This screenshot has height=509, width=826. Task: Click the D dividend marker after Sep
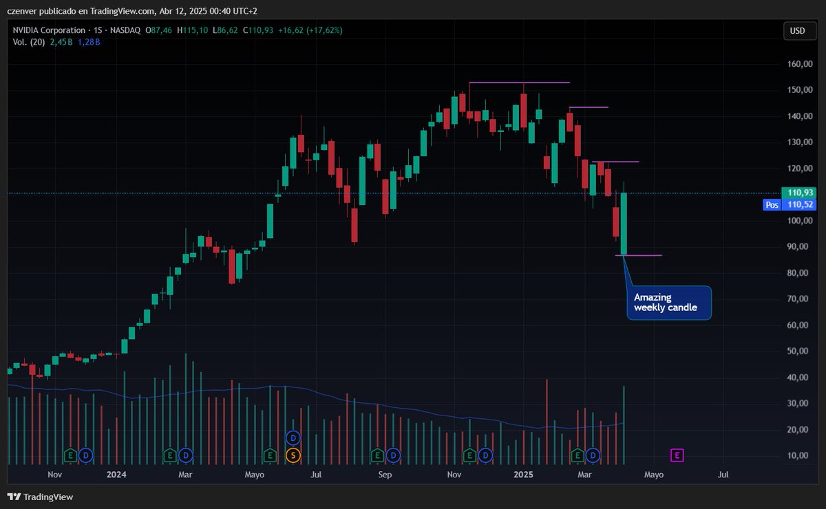(x=393, y=455)
